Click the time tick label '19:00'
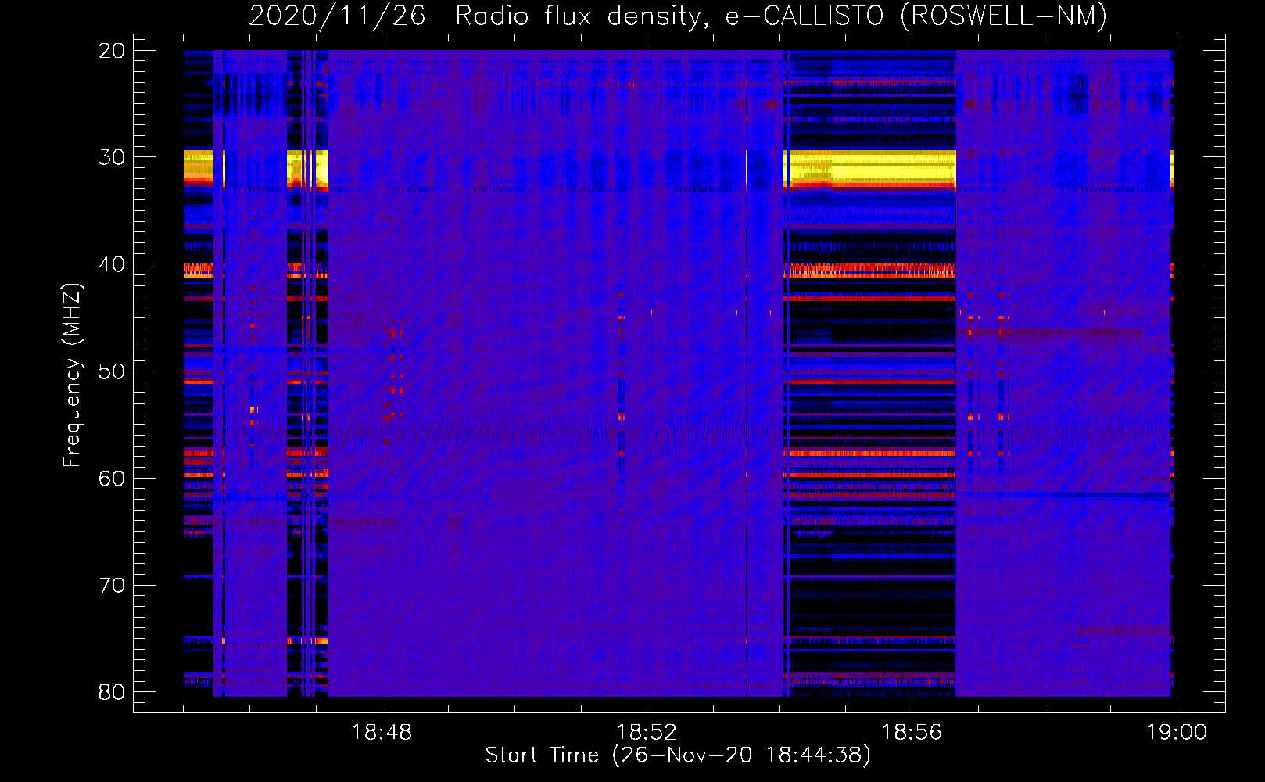The width and height of the screenshot is (1265, 782). [x=1177, y=733]
